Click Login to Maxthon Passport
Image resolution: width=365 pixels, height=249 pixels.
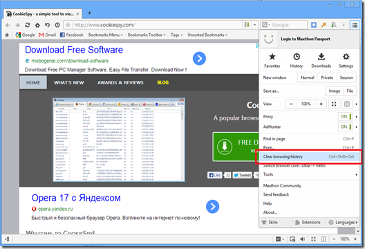tap(305, 39)
